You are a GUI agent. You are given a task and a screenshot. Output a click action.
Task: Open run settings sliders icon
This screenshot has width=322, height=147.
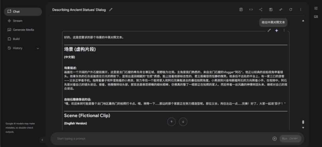316,8
